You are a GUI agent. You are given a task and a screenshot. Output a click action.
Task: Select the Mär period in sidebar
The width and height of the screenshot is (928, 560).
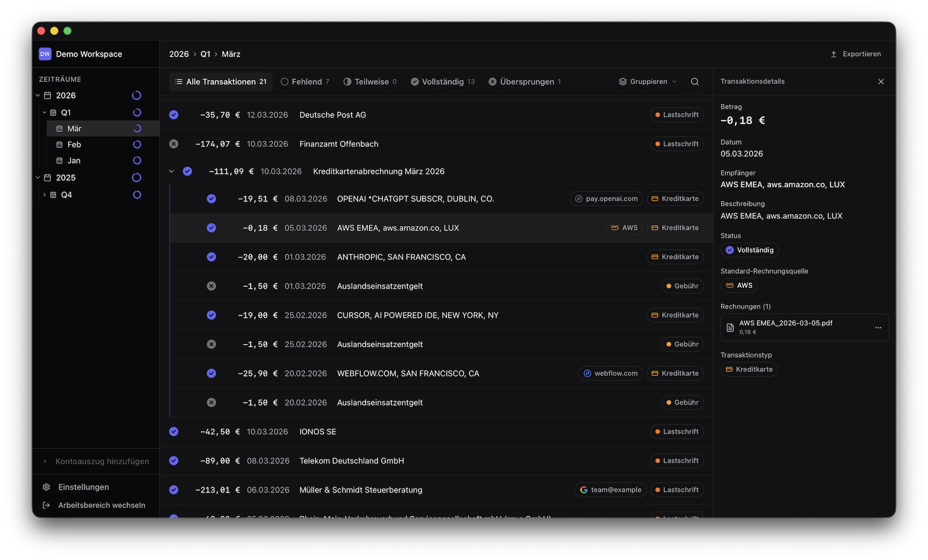coord(102,128)
